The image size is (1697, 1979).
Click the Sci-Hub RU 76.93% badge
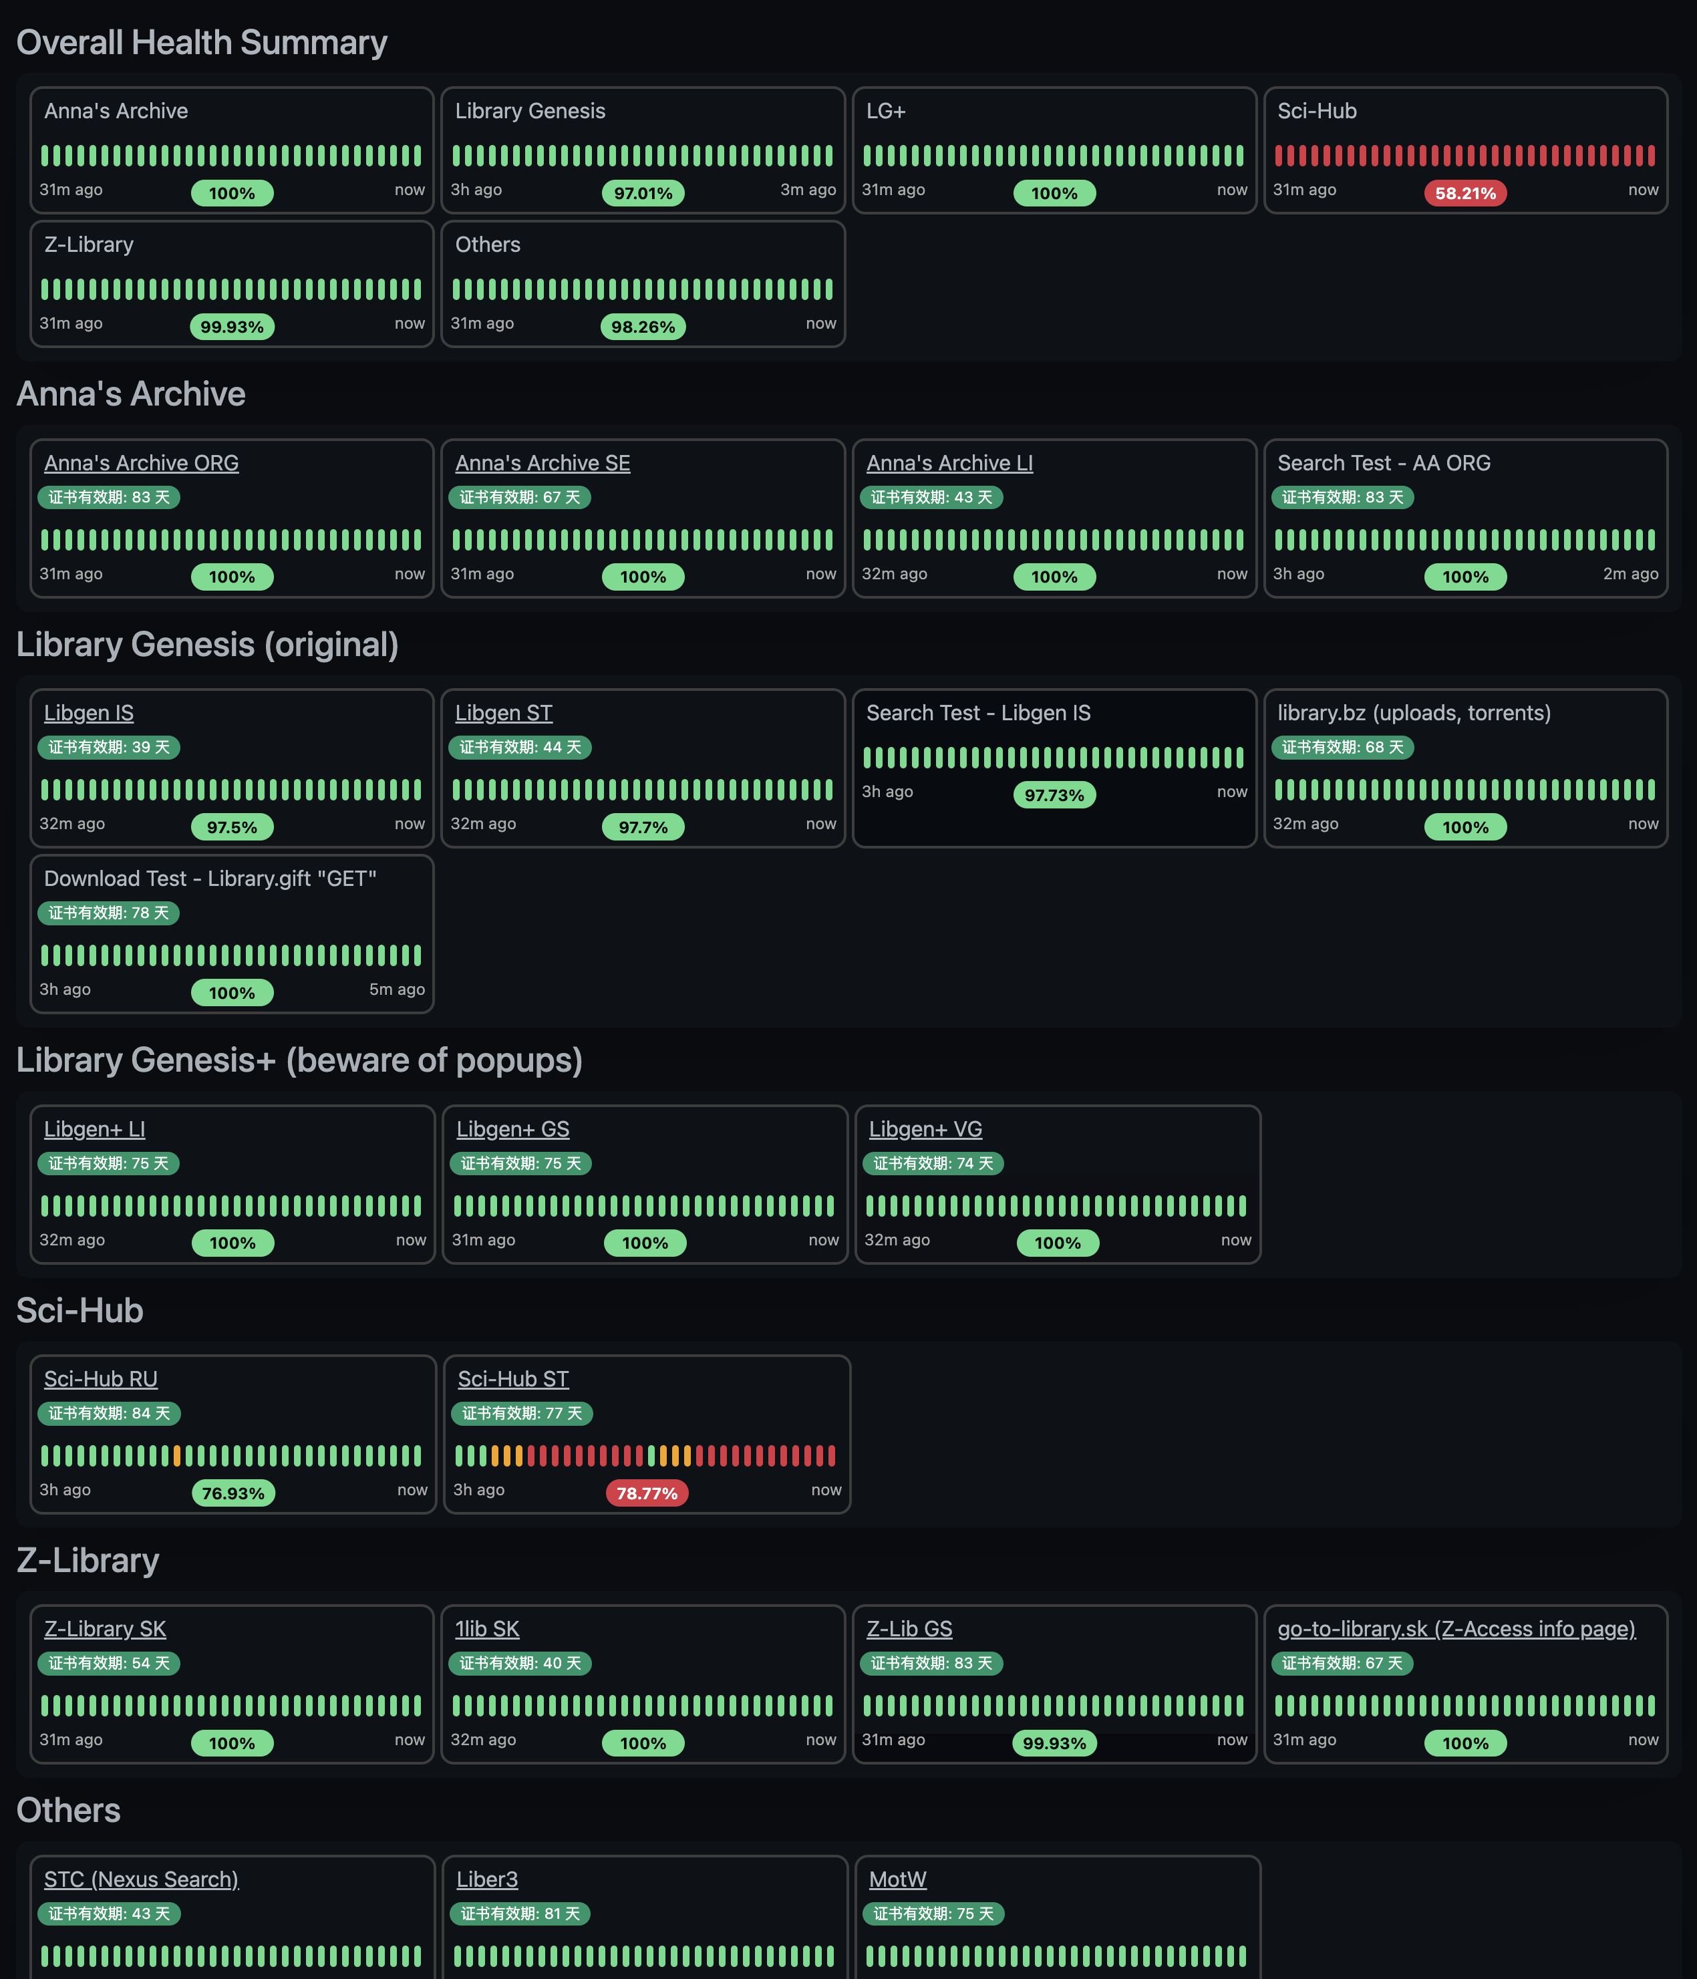[233, 1493]
